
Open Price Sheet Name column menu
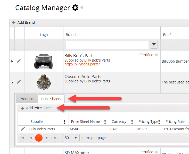105,122
